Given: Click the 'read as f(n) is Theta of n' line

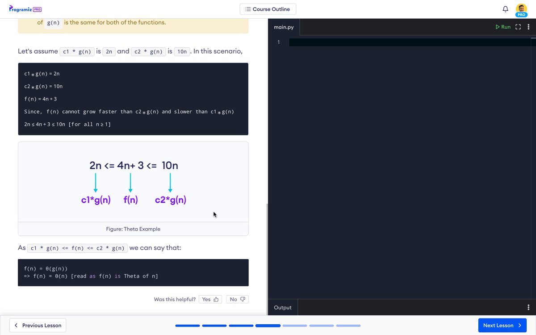Looking at the screenshot, I should pos(91,276).
